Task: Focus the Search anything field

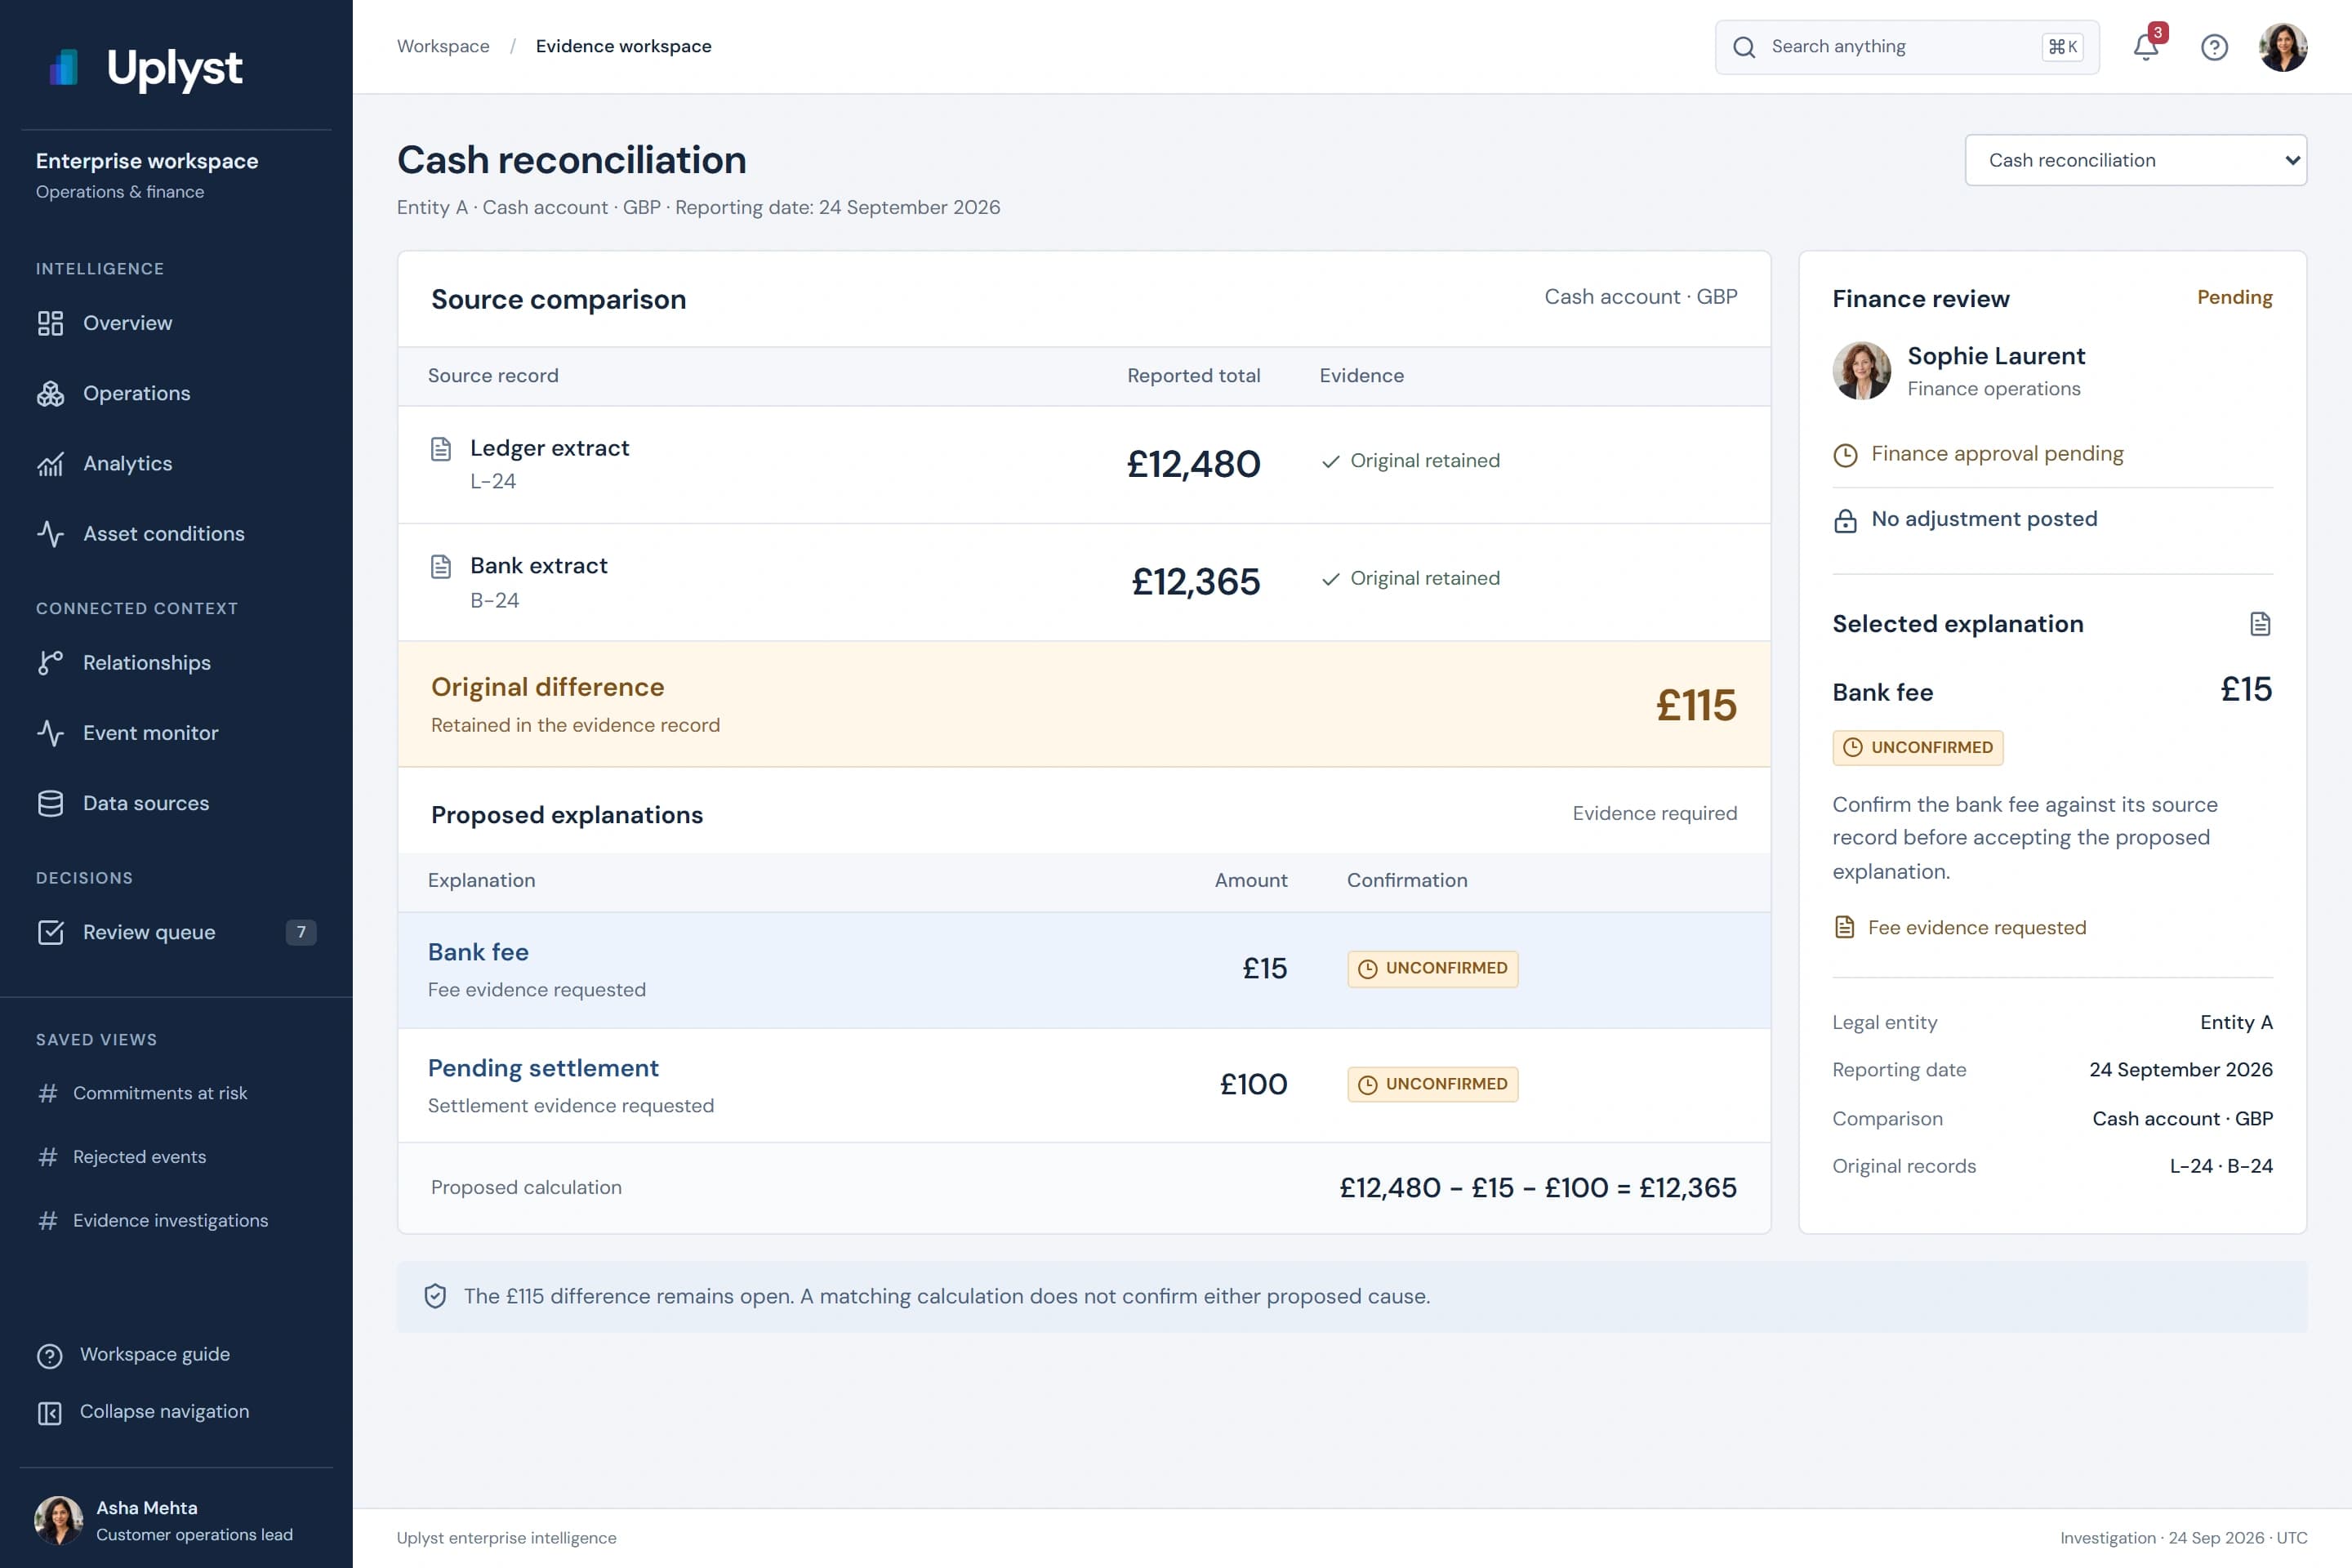Action: (1907, 47)
